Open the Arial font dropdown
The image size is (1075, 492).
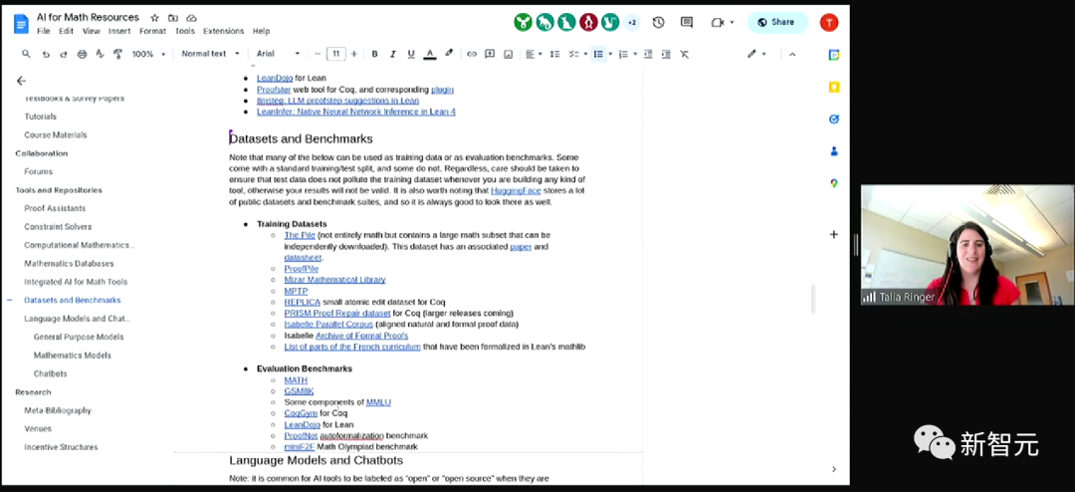click(x=278, y=54)
